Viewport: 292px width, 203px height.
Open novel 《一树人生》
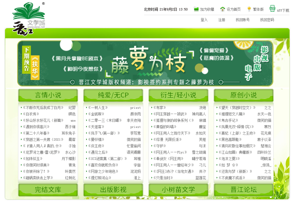98,108
